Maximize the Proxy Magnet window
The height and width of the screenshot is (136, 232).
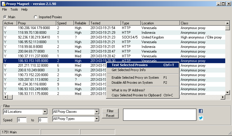(223, 4)
